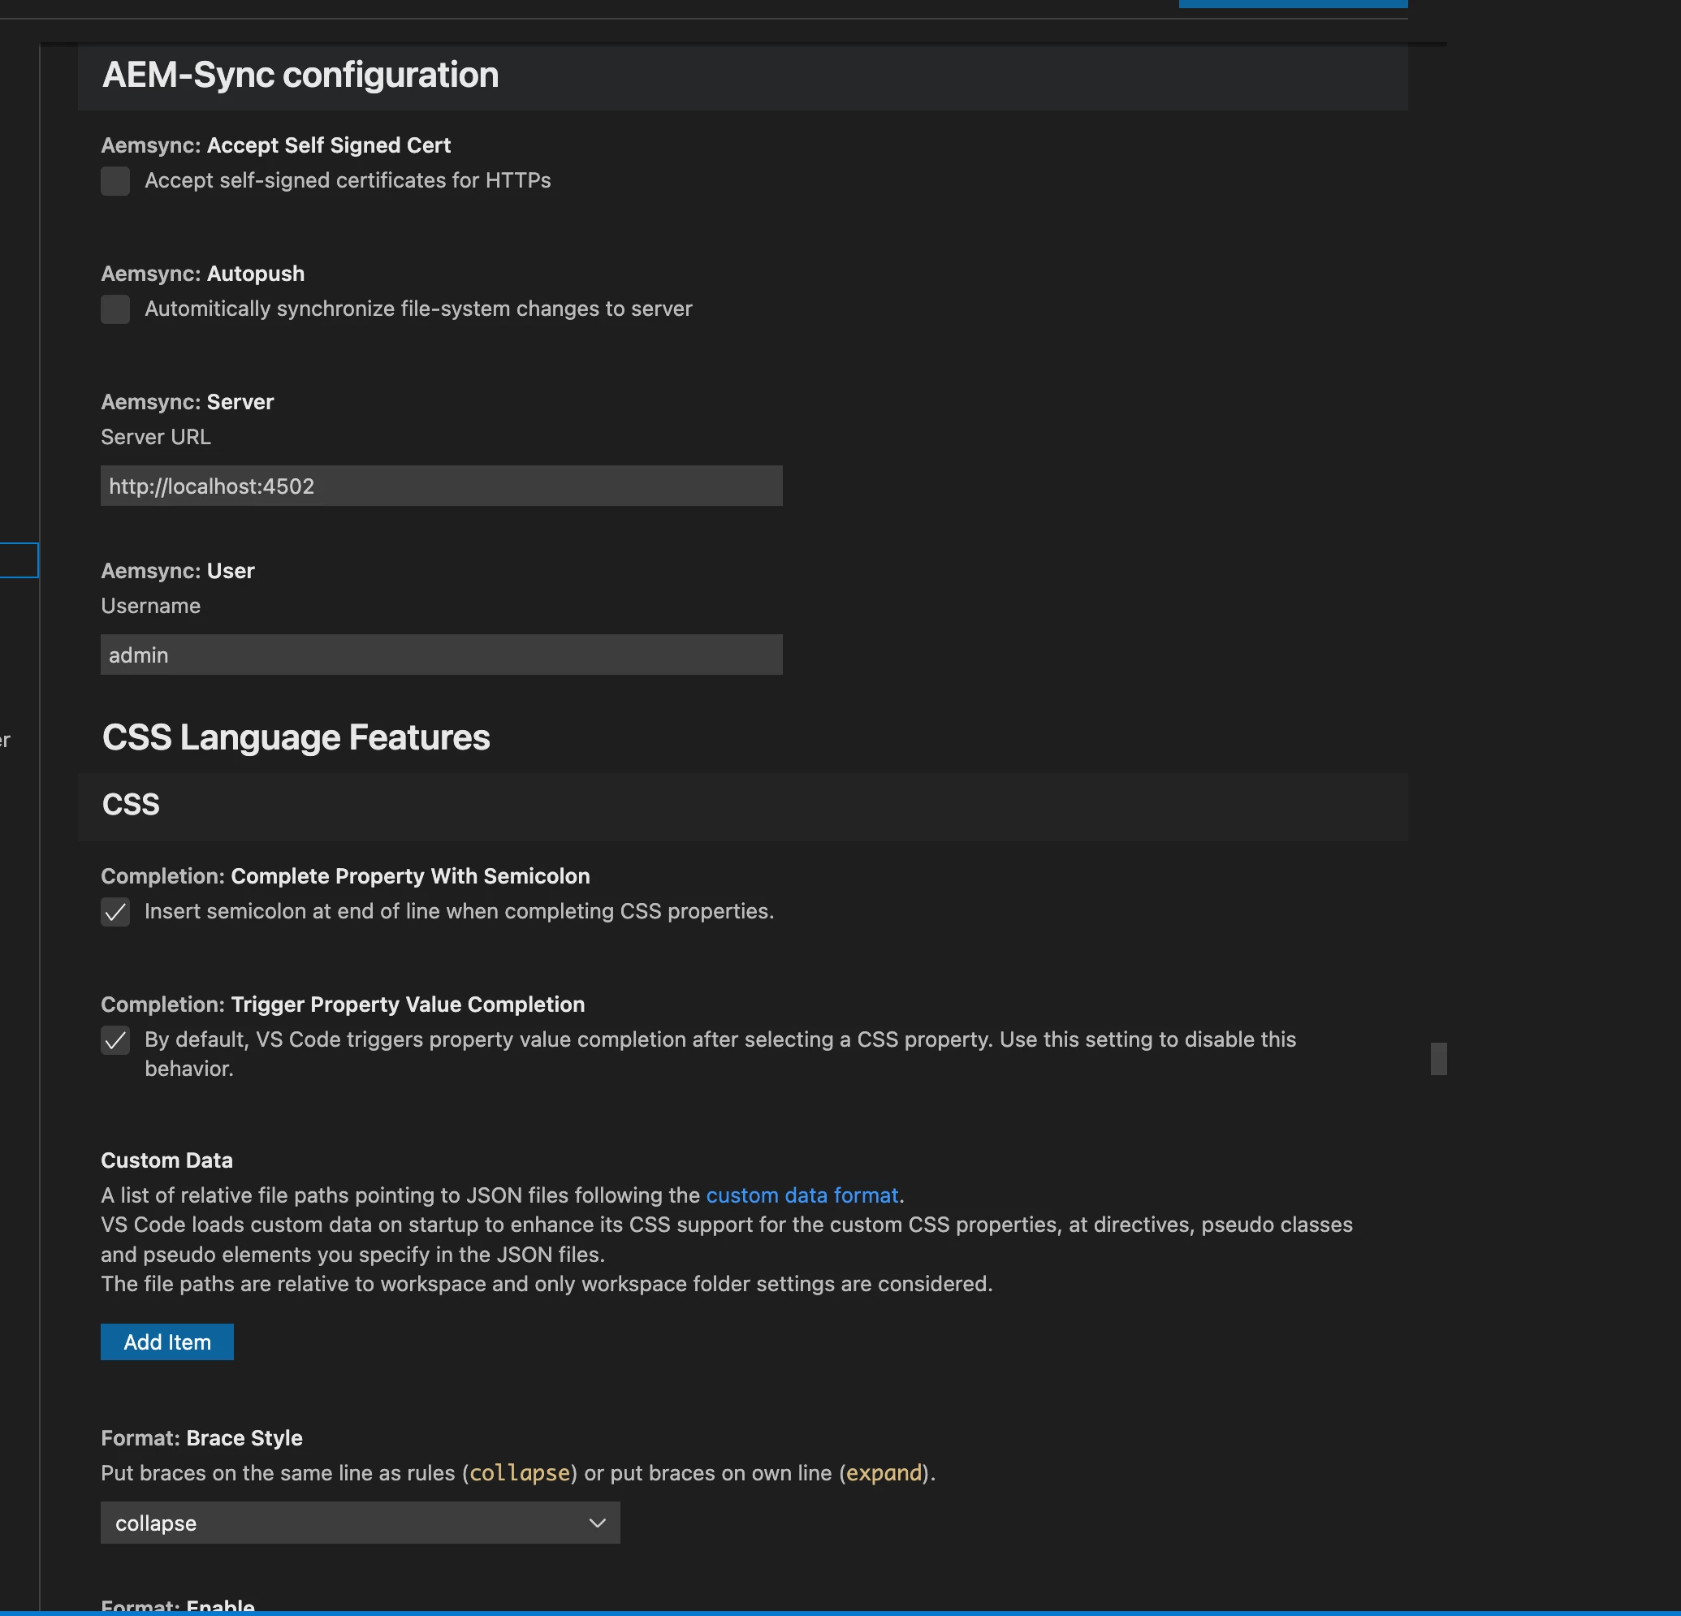Click the CSS Language Features heading
Screen dimensions: 1681x1616
click(x=296, y=737)
